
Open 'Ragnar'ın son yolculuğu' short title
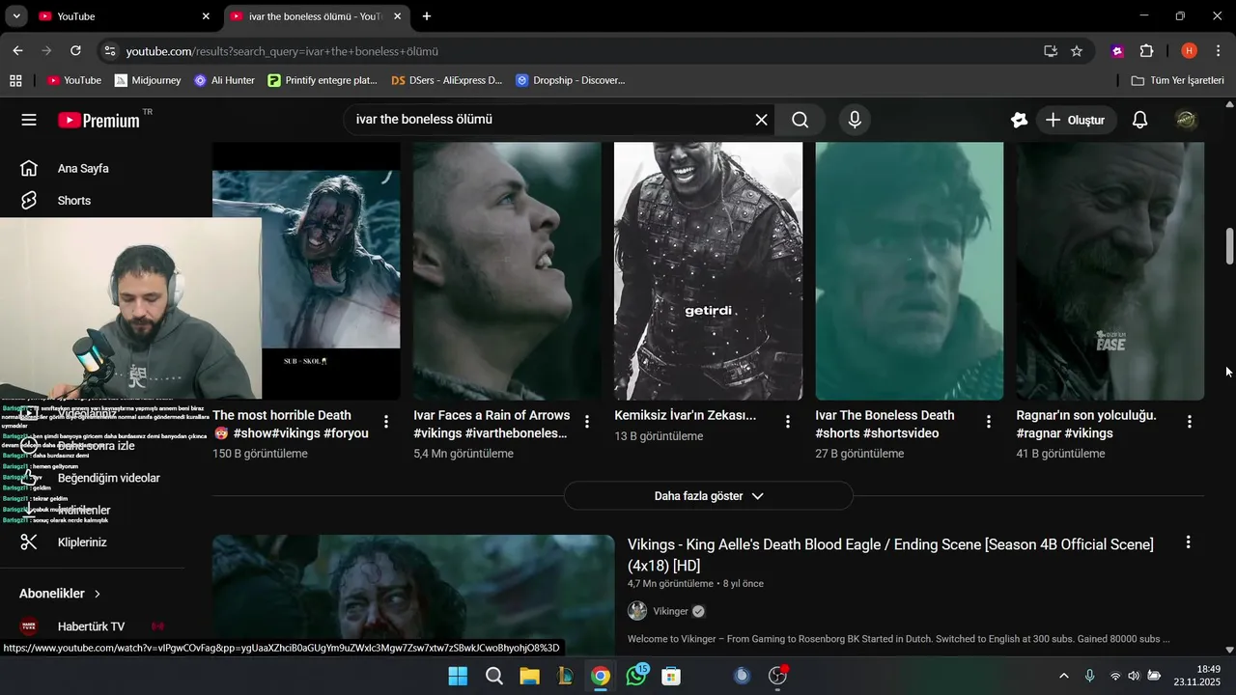tap(1086, 425)
